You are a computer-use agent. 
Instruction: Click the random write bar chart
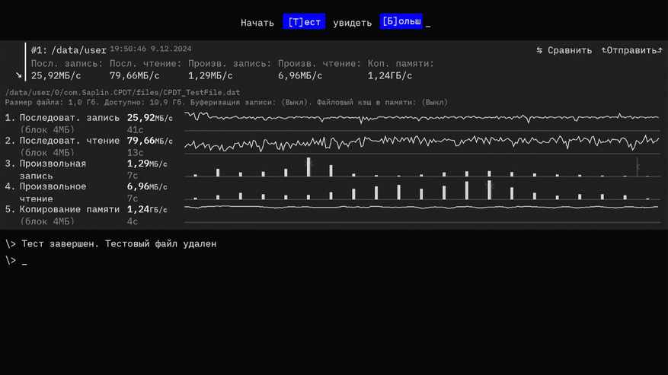coord(422,167)
